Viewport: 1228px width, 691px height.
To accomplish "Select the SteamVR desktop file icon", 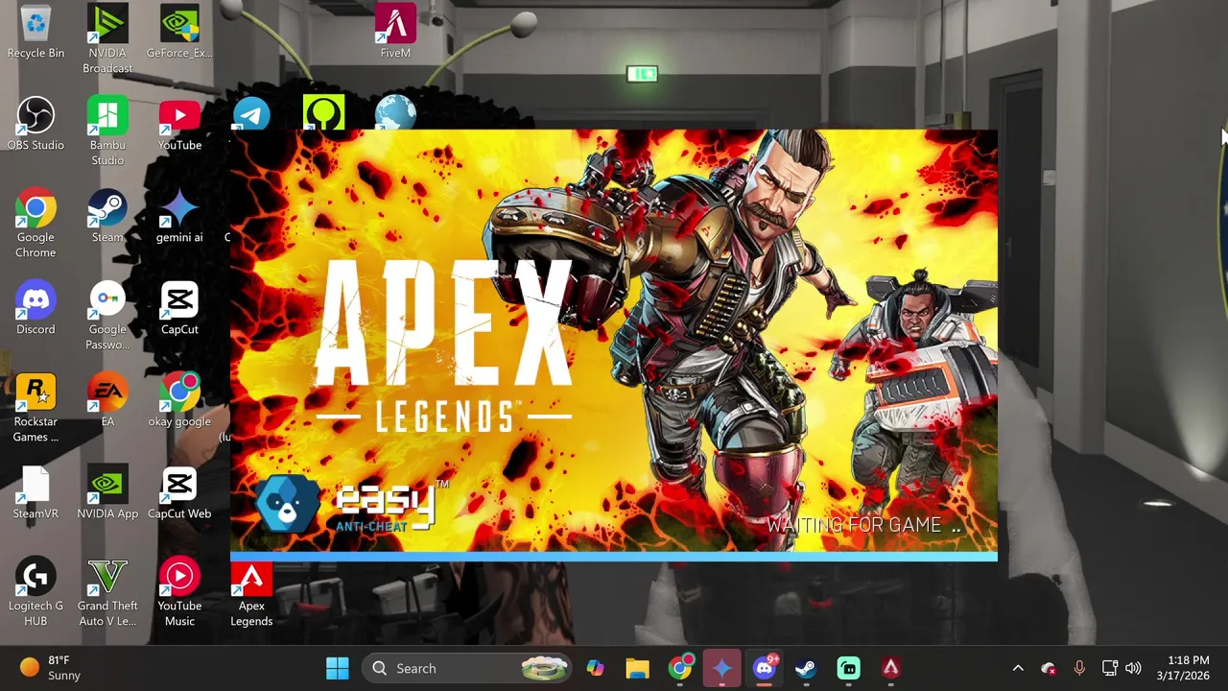I will (x=35, y=493).
